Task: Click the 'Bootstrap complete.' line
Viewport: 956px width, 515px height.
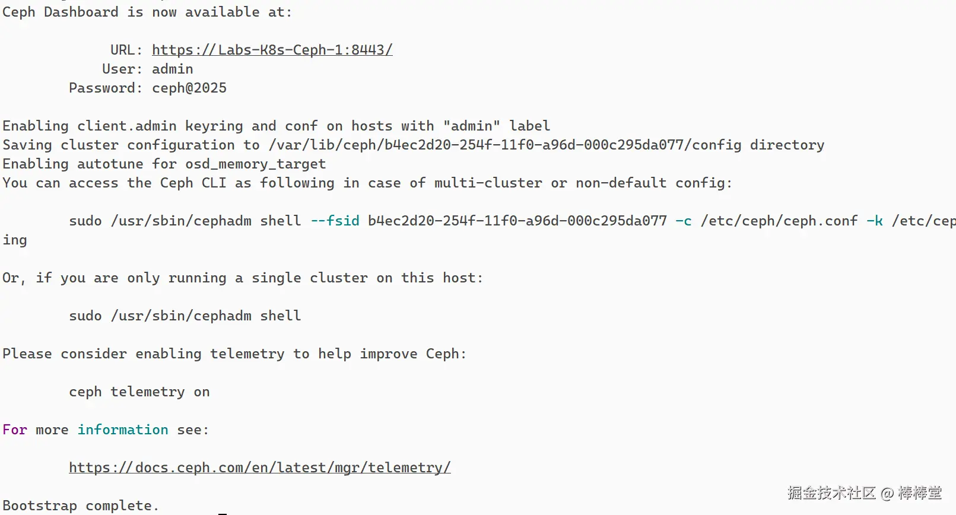Action: coord(81,506)
